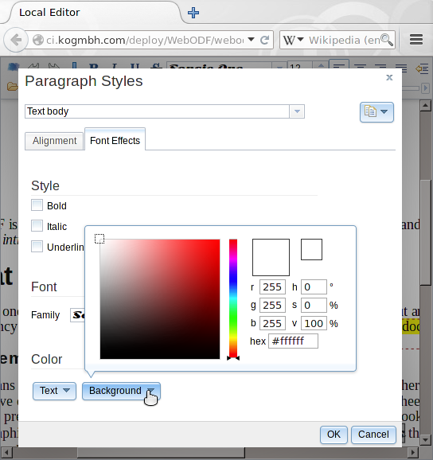This screenshot has height=460, width=433.
Task: Confirm with the OK button
Action: [334, 435]
